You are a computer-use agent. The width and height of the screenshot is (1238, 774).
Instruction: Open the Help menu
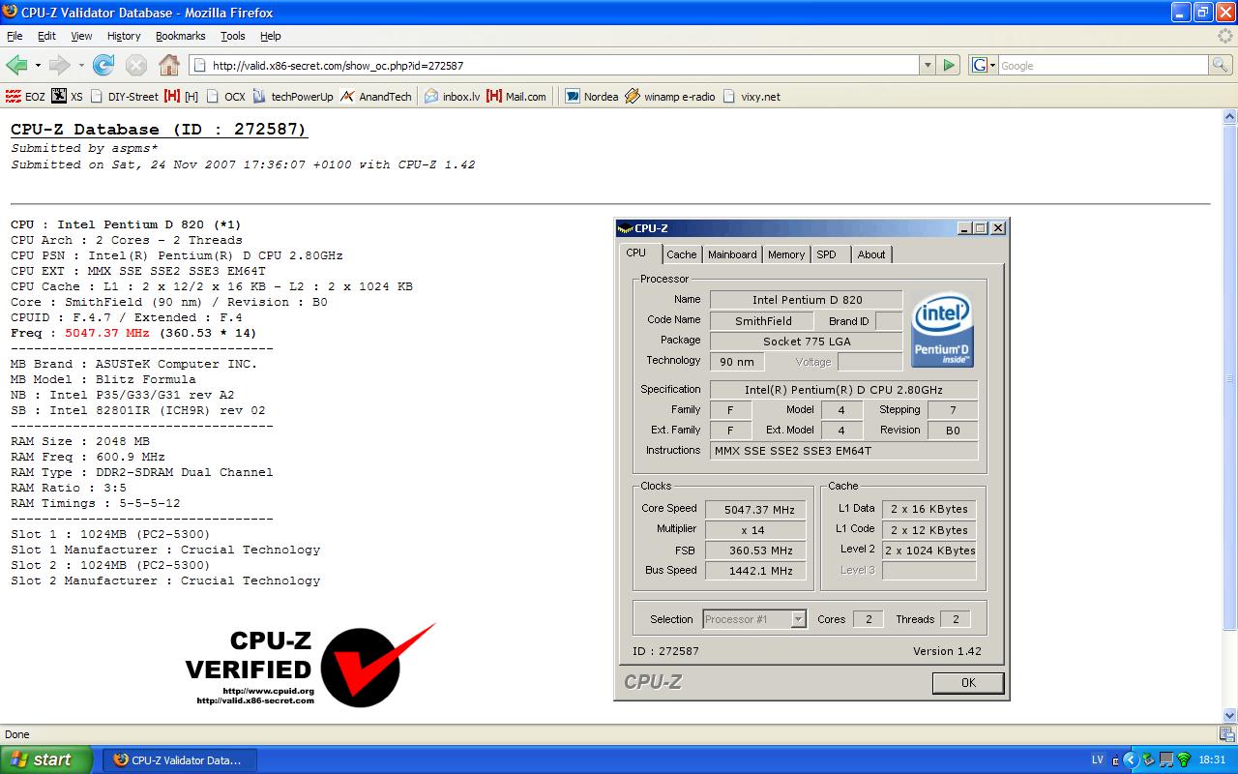point(271,36)
